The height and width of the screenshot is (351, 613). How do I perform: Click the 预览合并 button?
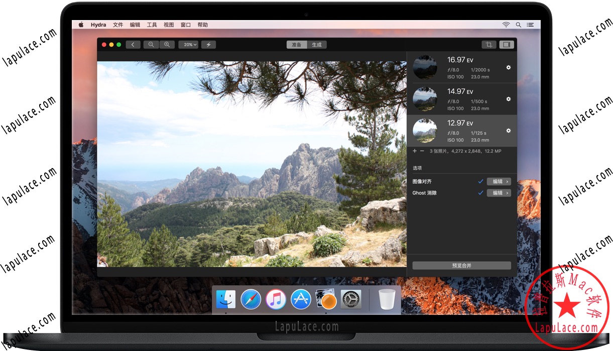pos(461,265)
